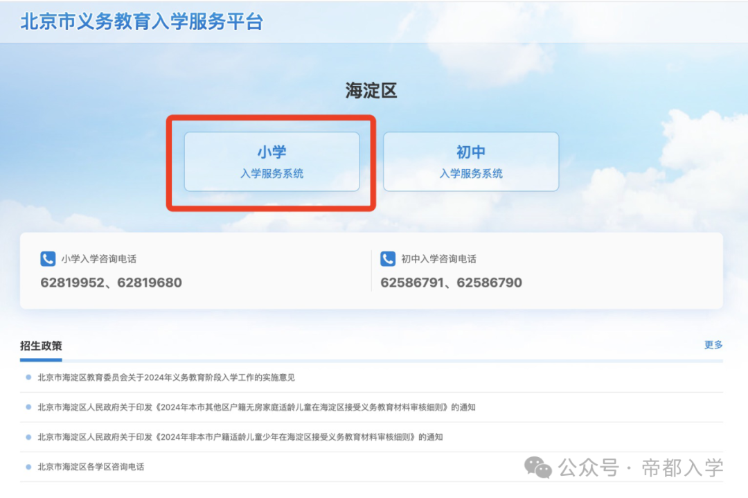The width and height of the screenshot is (748, 498).
Task: Click phone icon beside 小学入学咨询电话
Action: coord(48,259)
